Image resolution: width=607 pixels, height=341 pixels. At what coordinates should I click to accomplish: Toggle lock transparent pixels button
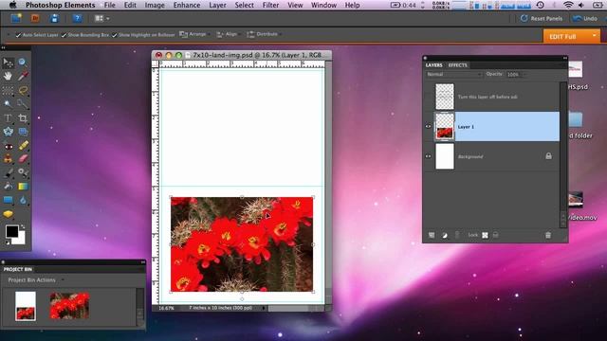click(x=485, y=235)
